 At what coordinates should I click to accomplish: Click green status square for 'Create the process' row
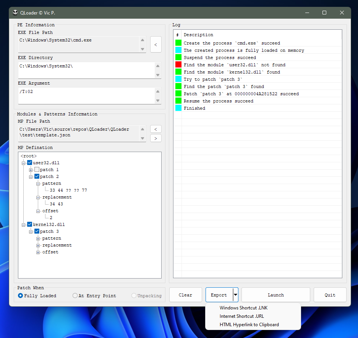coord(178,43)
